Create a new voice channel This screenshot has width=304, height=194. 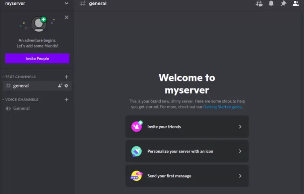coord(66,100)
